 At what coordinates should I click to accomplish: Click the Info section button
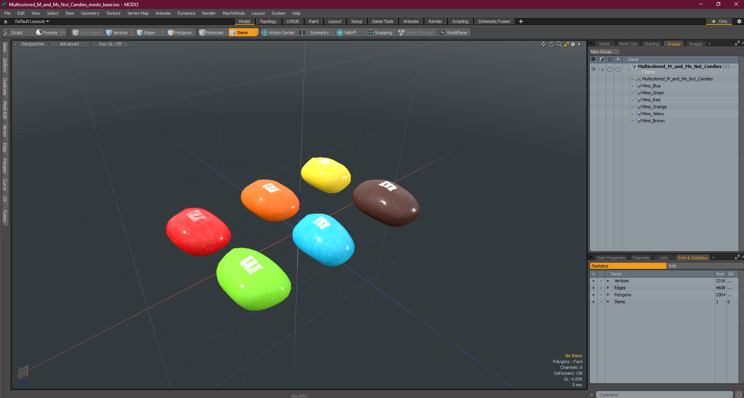tap(705, 266)
